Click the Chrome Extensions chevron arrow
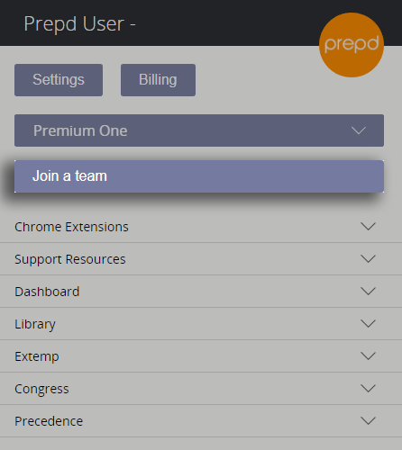402x450 pixels. 368,227
